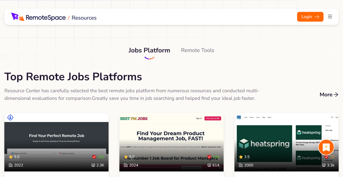Click the building icon beside 2022
Screen dimensions: 343x177
11,165
